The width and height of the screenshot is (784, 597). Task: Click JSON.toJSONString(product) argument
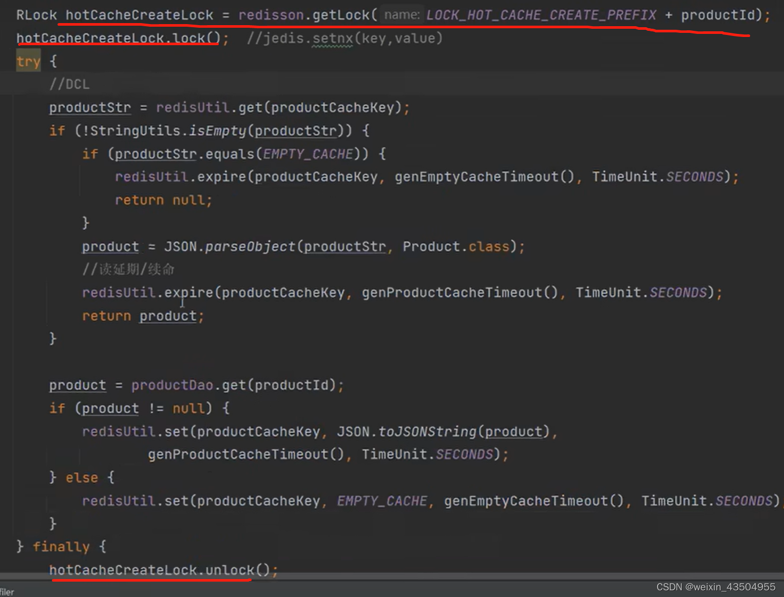(x=443, y=432)
